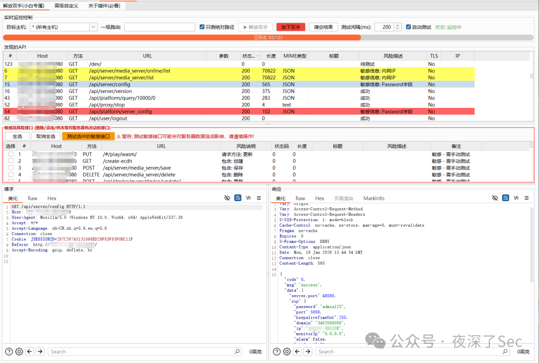Click the 清空结果 button
539x363 pixels.
coord(323,27)
